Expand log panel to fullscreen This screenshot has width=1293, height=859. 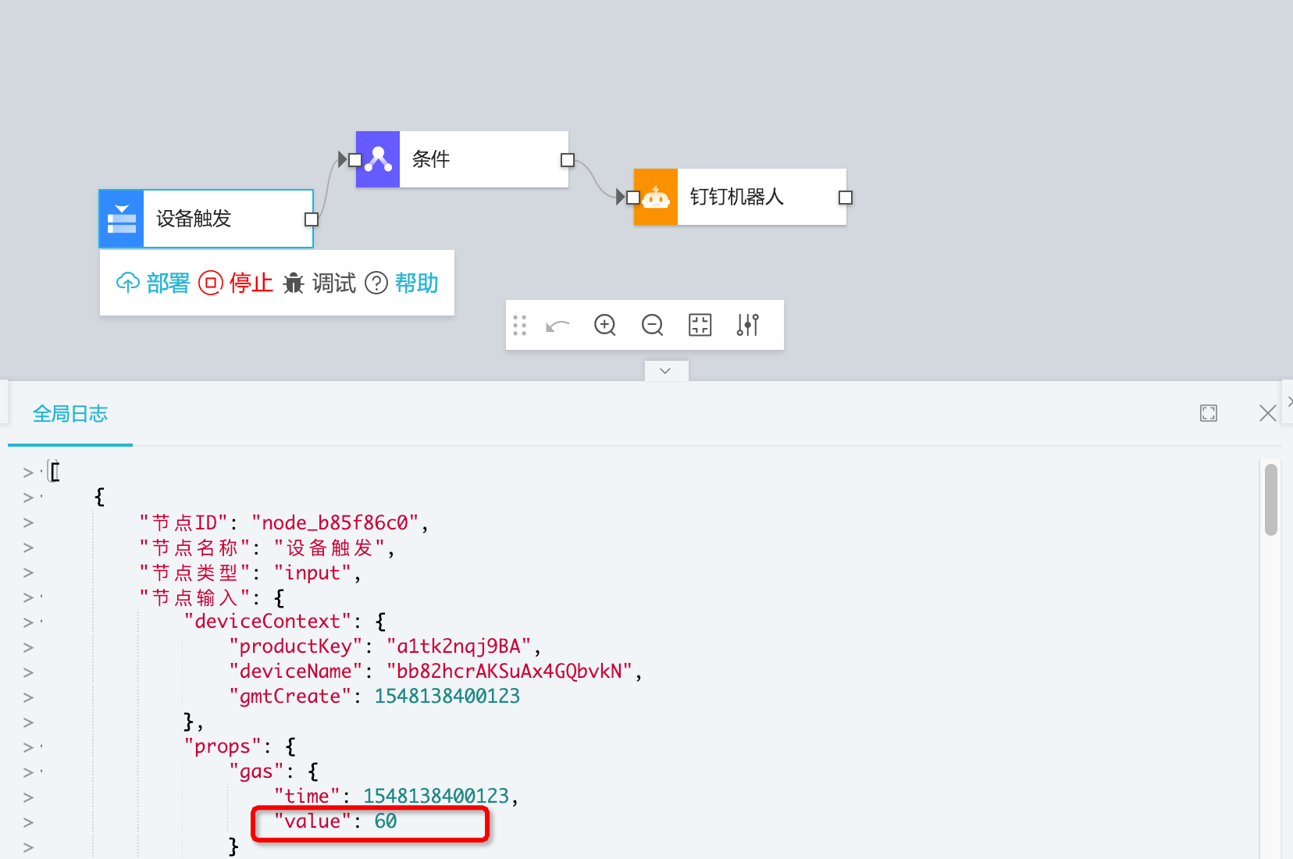click(x=1209, y=413)
